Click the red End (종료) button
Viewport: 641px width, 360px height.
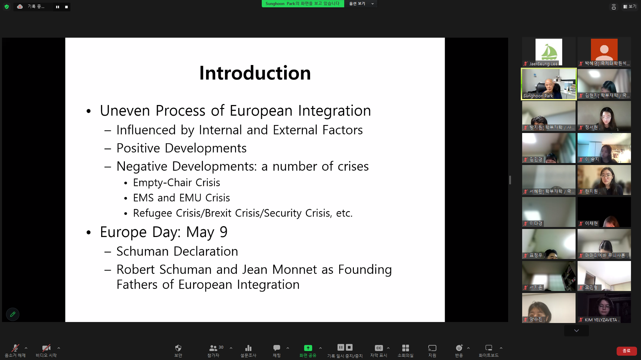[626, 351]
